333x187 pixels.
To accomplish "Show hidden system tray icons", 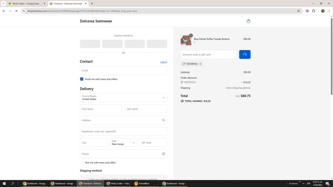I will pyautogui.click(x=303, y=183).
